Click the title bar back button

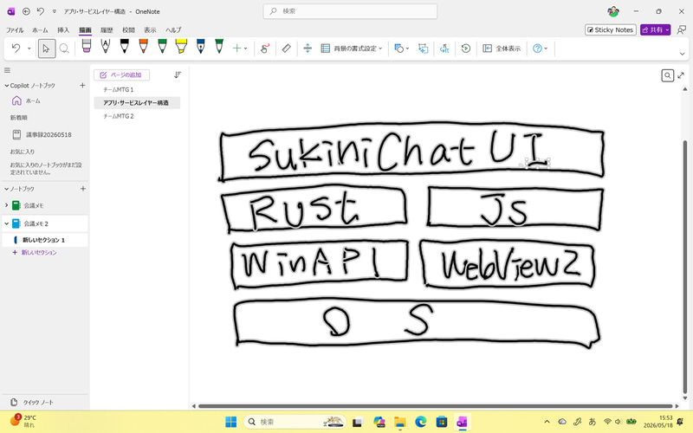[x=26, y=11]
